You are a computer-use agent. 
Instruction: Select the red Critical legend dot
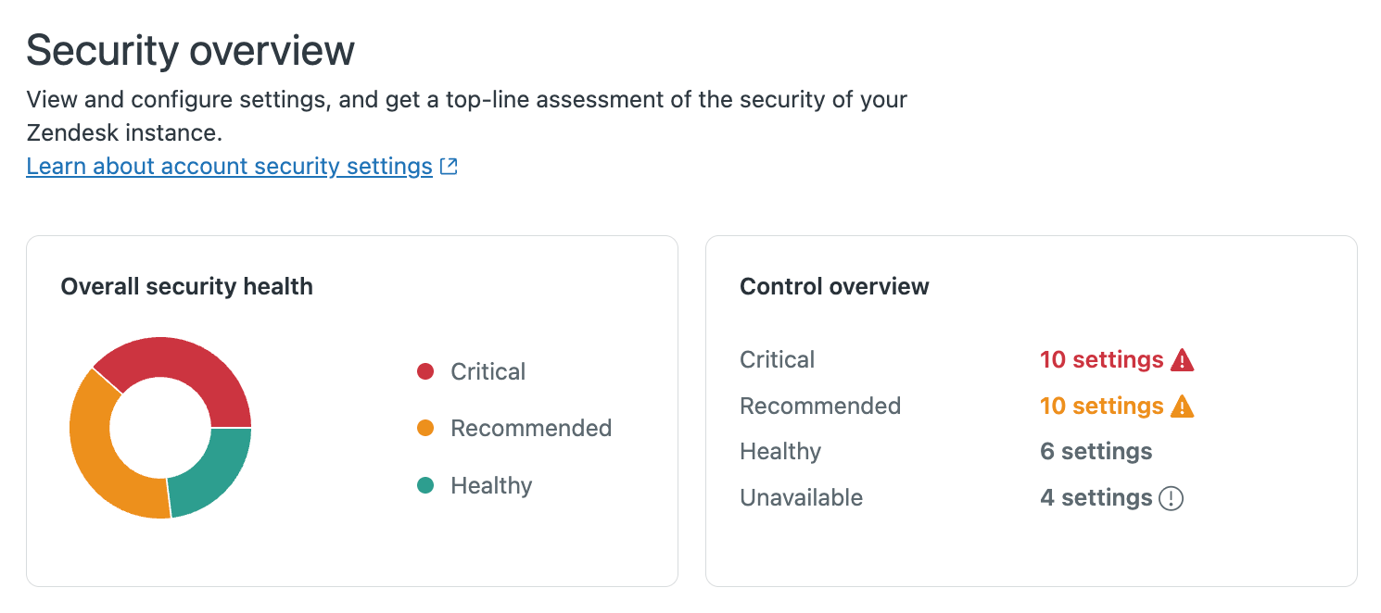click(424, 371)
